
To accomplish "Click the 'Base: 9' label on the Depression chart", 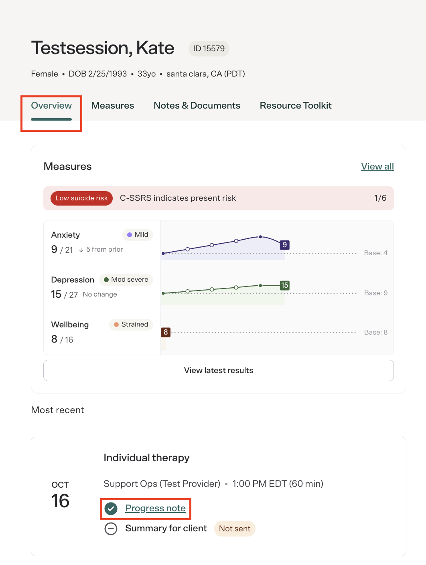I will (376, 293).
